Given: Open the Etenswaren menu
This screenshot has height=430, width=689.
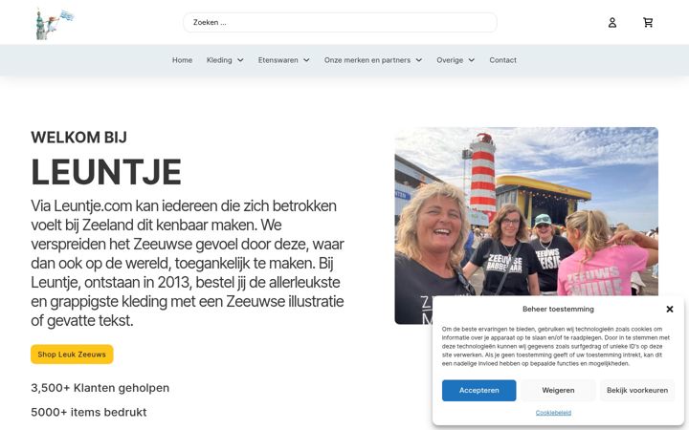Looking at the screenshot, I should 278,60.
